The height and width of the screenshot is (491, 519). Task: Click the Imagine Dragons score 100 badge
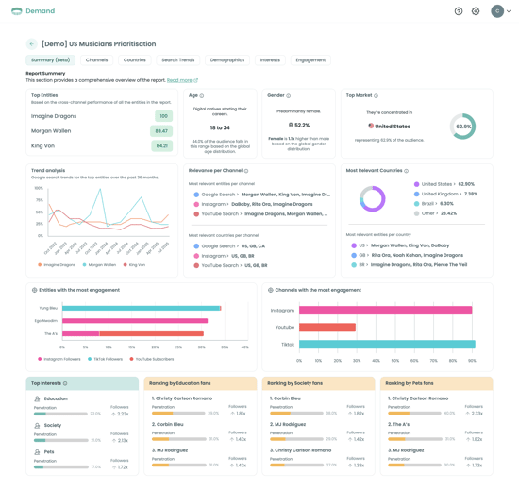click(164, 116)
